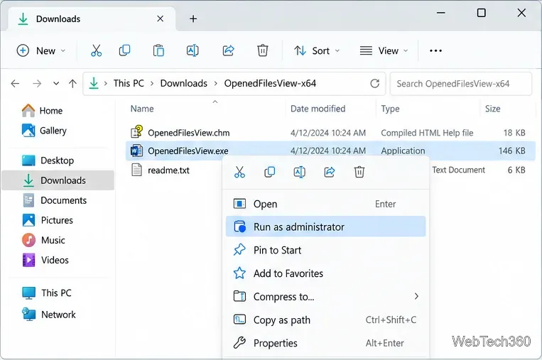This screenshot has height=360, width=542.
Task: Click the OpenedFilesView.chm help file icon
Action: coord(136,132)
